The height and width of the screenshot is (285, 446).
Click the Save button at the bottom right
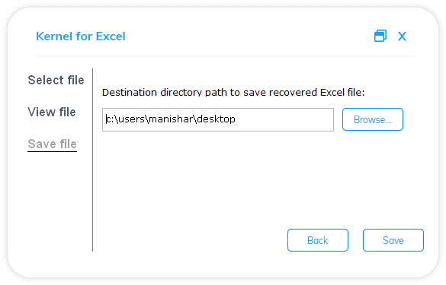393,240
